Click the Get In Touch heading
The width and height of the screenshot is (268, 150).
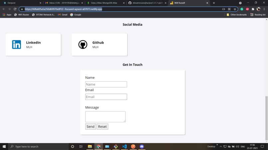132,65
